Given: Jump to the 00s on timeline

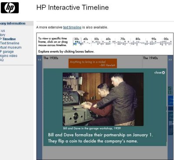Looking at the screenshot, I should coord(166,39).
